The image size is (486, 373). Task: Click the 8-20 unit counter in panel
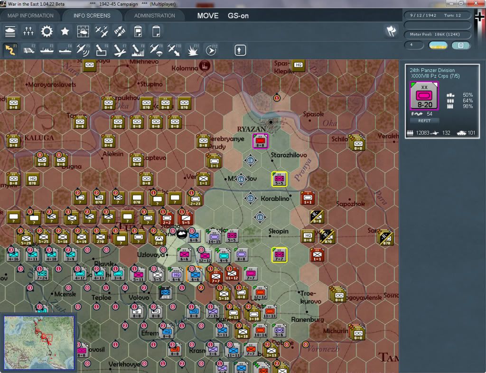424,96
